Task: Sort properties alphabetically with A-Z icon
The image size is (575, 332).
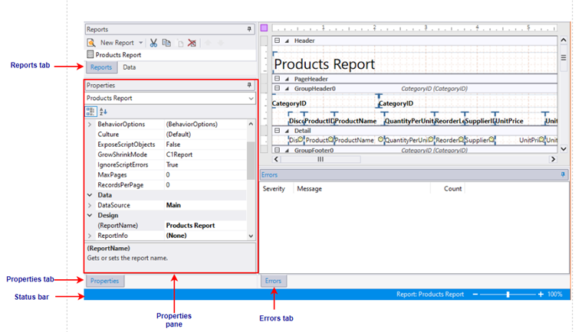Action: tap(103, 111)
